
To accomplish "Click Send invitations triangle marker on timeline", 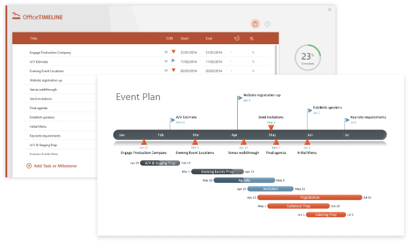I will tap(271, 128).
